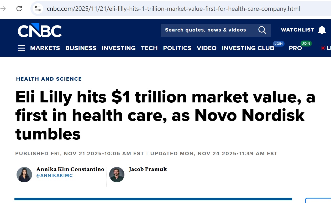Click the browser forward arrow
This screenshot has width=331, height=203.
point(3,9)
